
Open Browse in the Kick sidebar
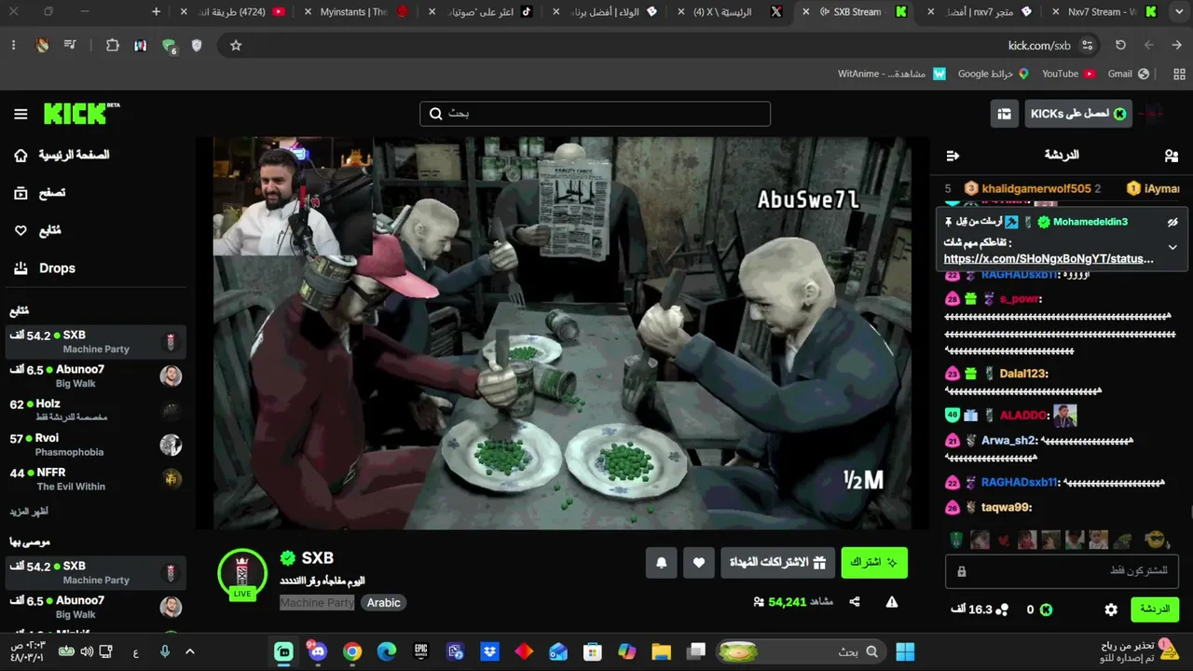(x=40, y=193)
